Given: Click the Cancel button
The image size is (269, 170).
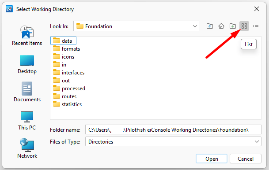Looking at the screenshot, I should 246,159.
